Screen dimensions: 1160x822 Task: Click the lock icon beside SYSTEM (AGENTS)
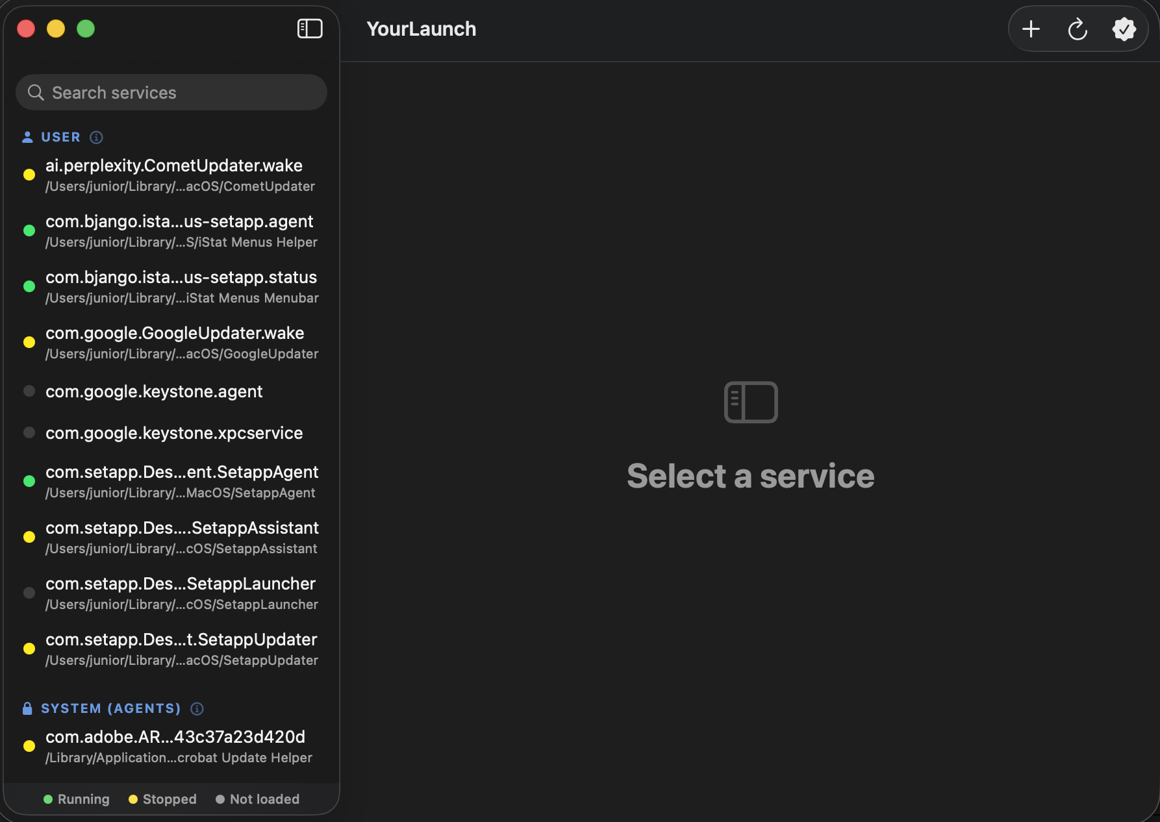pyautogui.click(x=27, y=708)
